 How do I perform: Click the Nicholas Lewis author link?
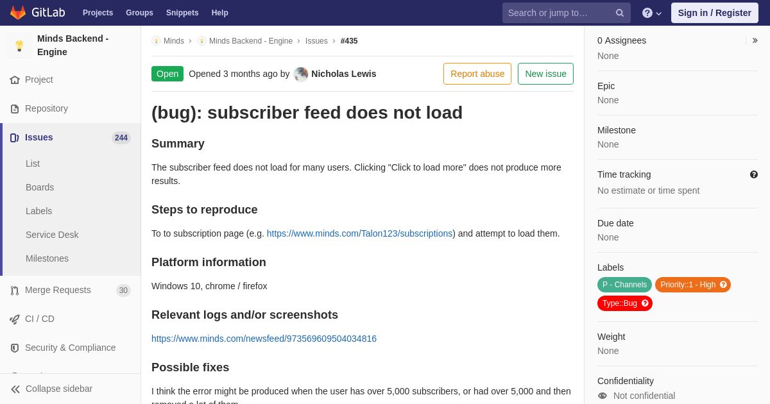344,74
